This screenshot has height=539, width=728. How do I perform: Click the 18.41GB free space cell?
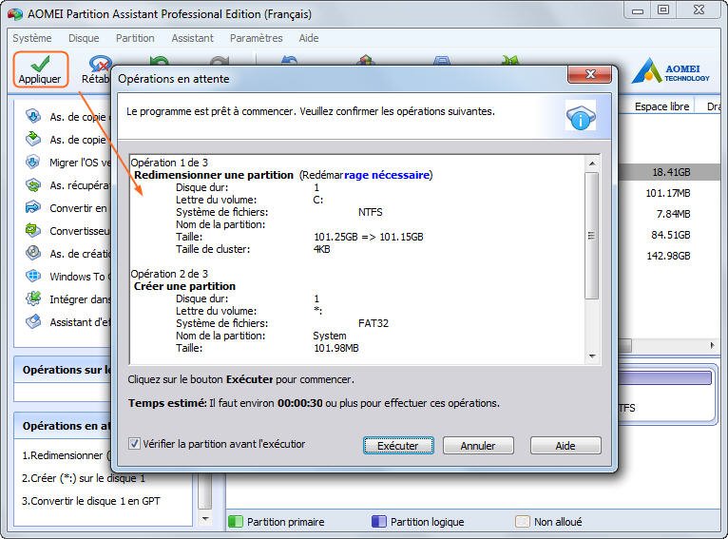[x=671, y=172]
